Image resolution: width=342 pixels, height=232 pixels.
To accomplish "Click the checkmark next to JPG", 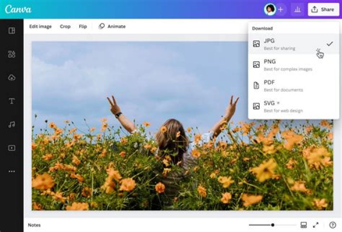I will (x=330, y=44).
